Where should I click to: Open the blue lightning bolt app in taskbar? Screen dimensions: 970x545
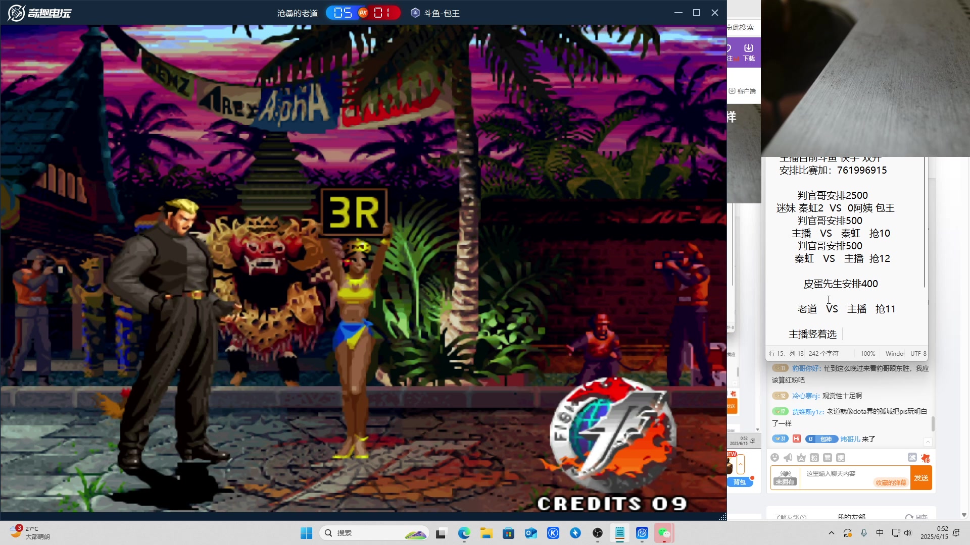(575, 533)
